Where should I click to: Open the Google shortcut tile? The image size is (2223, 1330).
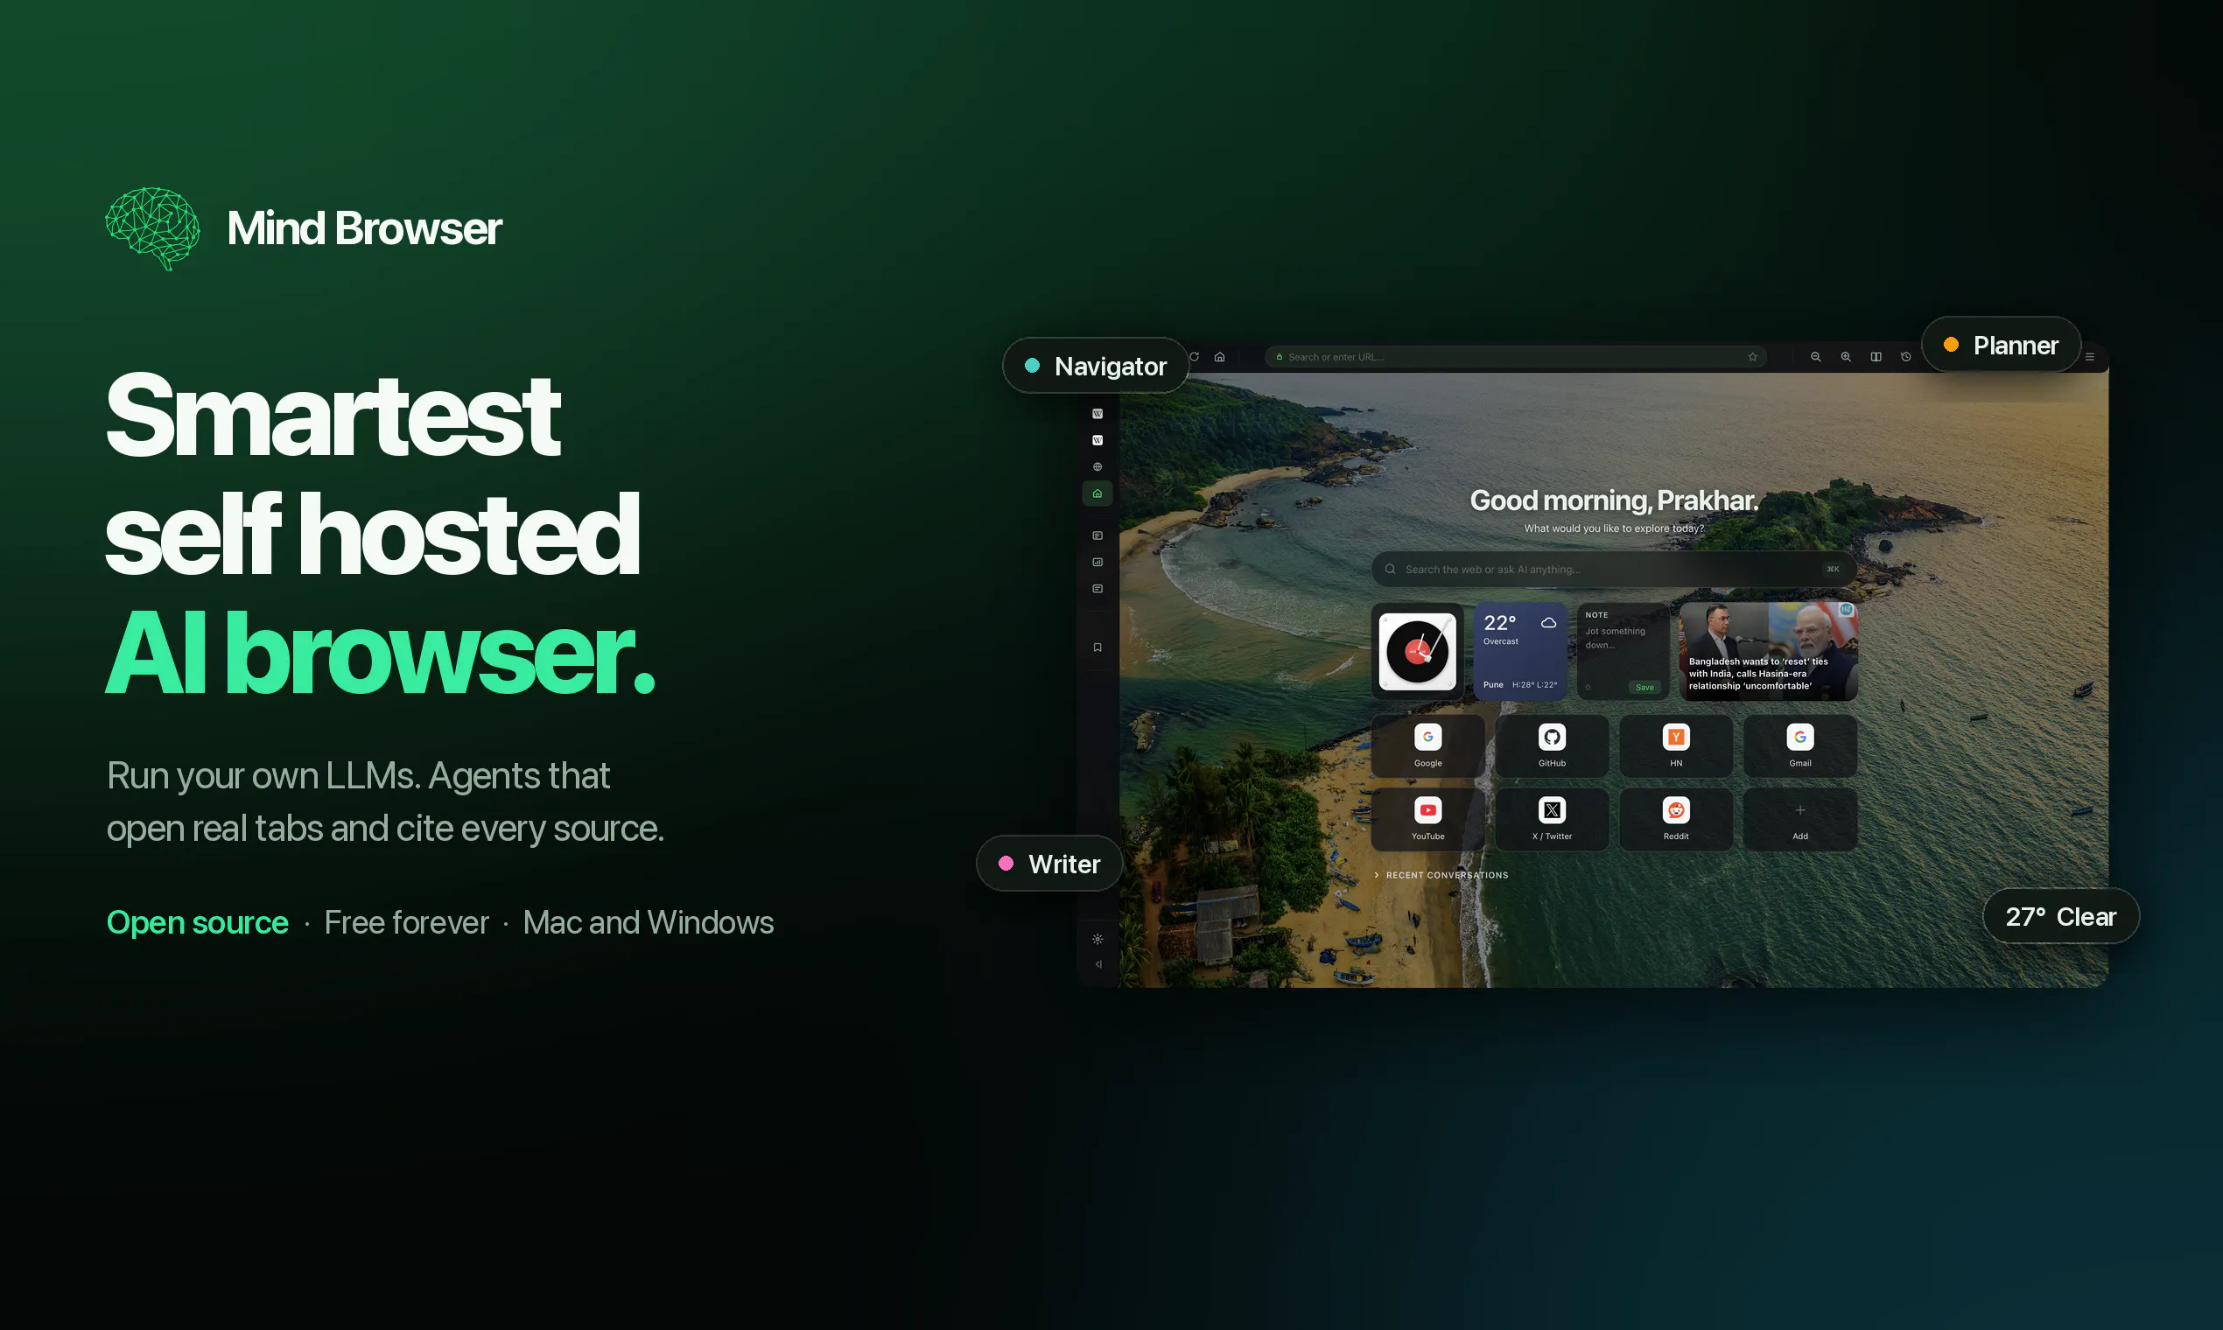(1428, 745)
